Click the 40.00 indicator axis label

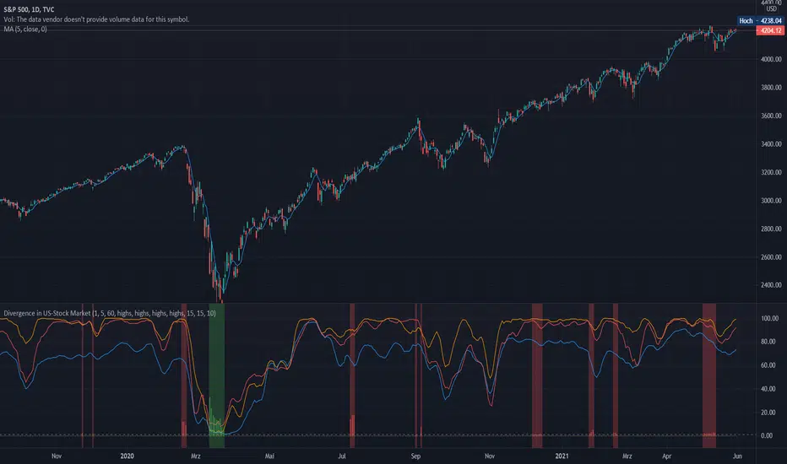768,389
